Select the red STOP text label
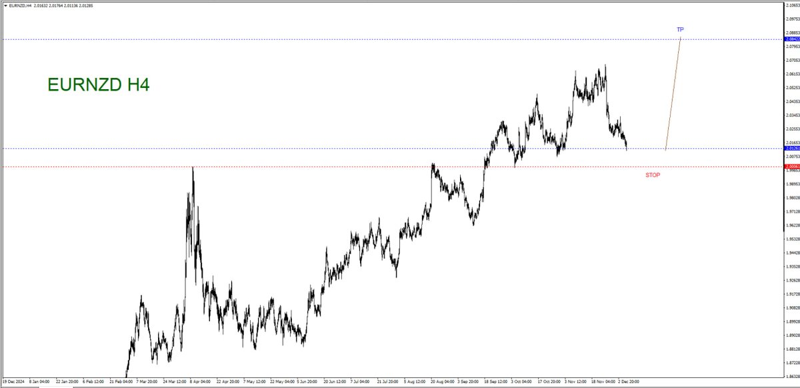The image size is (800, 388). 653,175
